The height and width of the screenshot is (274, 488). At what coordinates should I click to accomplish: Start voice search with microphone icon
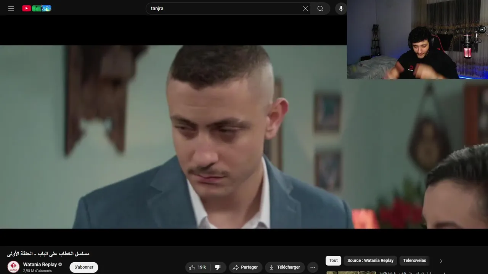point(341,8)
